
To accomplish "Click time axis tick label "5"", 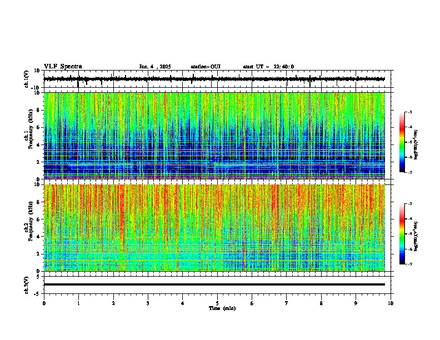I will (x=217, y=303).
